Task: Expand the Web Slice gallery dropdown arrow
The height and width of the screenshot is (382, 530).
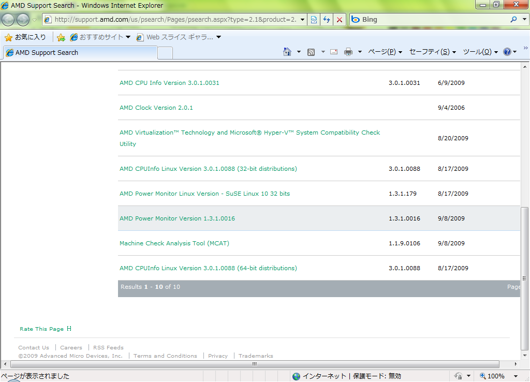Action: [219, 37]
